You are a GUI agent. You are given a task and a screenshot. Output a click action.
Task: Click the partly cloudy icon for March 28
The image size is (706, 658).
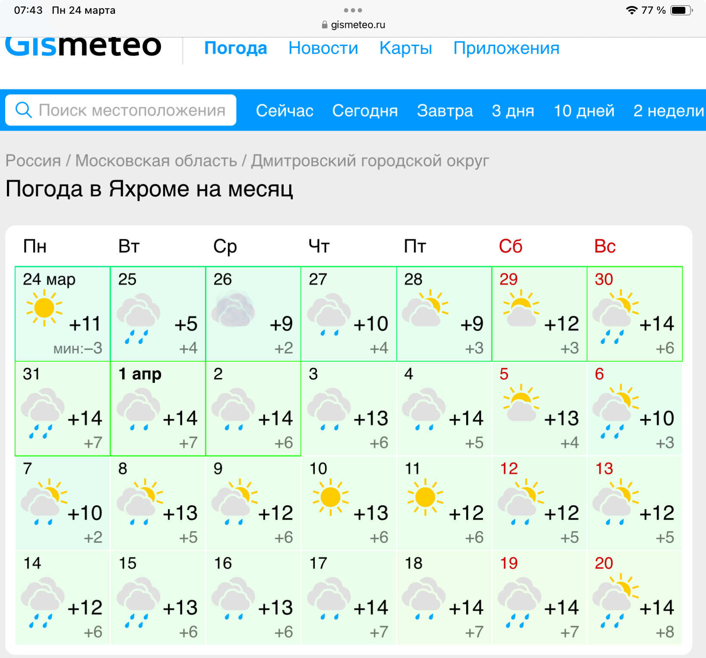(425, 308)
